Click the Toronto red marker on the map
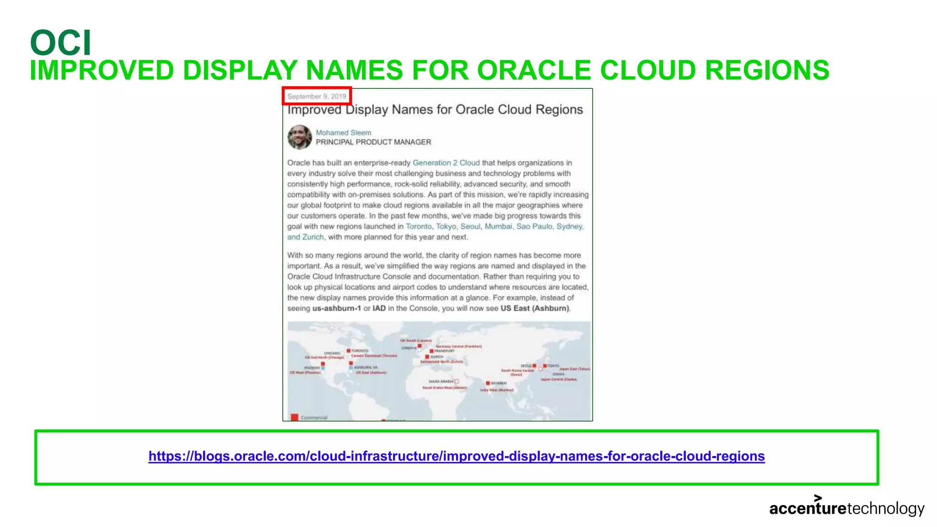The image size is (937, 527). point(348,351)
